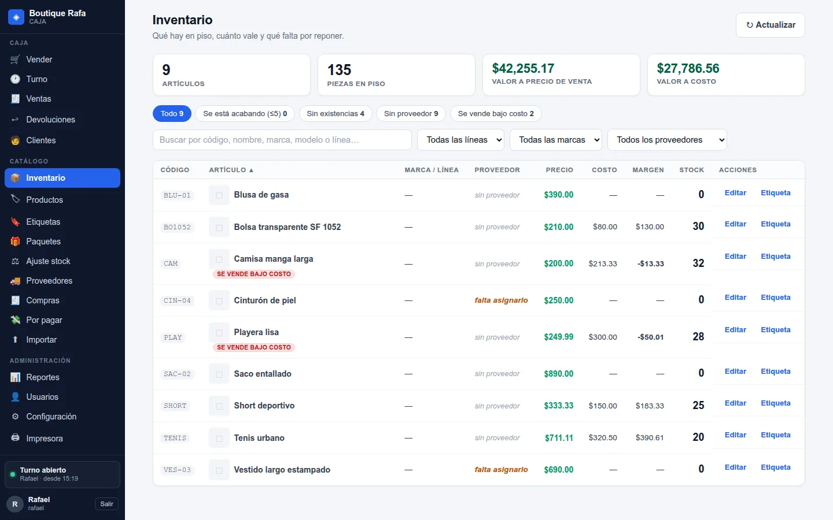
Task: Open the Vender shopping cart icon
Action: point(15,60)
